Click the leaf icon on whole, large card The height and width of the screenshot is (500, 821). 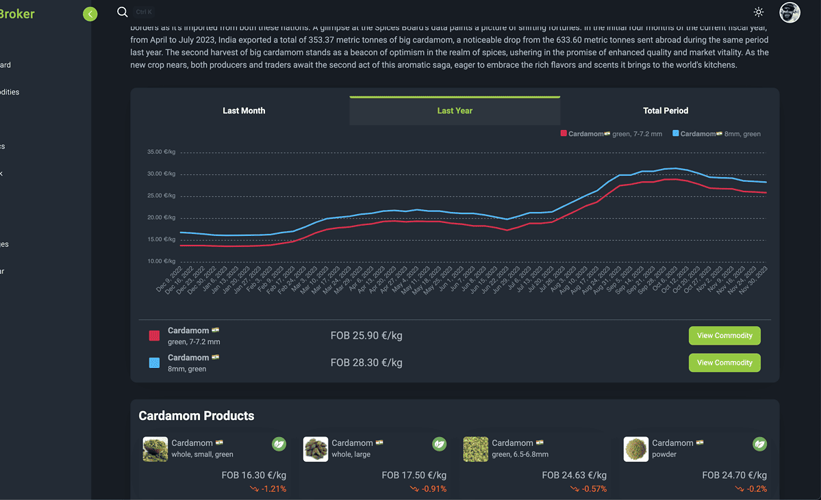439,445
